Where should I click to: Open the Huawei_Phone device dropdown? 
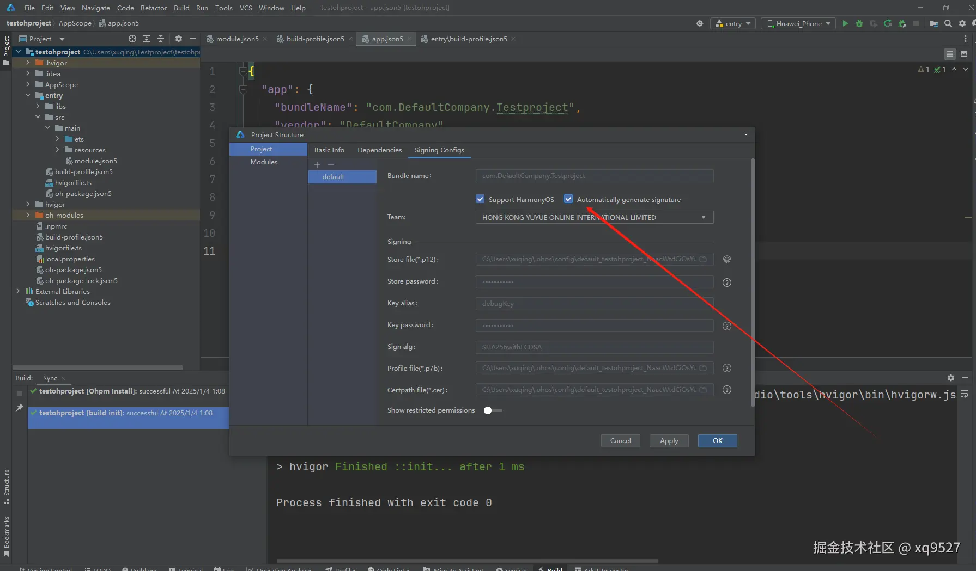798,23
